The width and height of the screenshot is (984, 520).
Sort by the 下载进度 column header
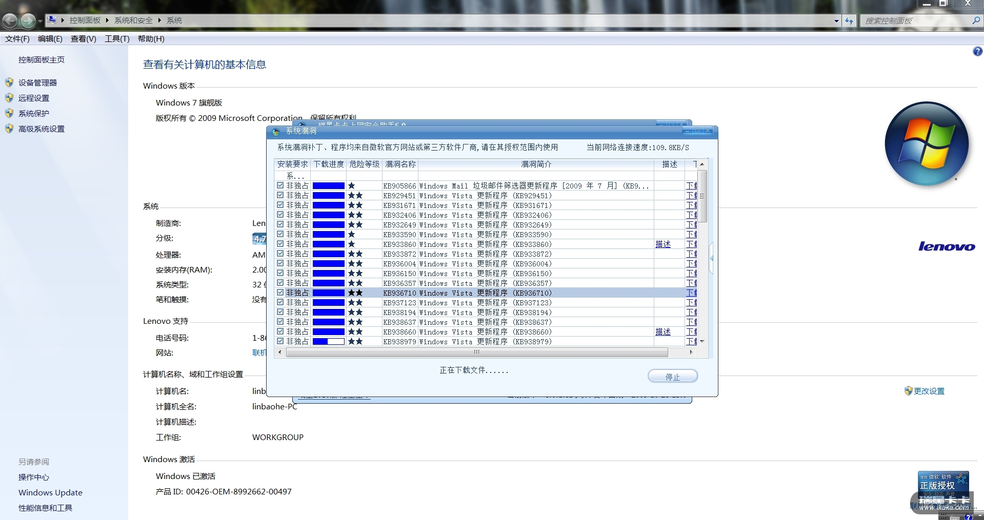coord(329,164)
